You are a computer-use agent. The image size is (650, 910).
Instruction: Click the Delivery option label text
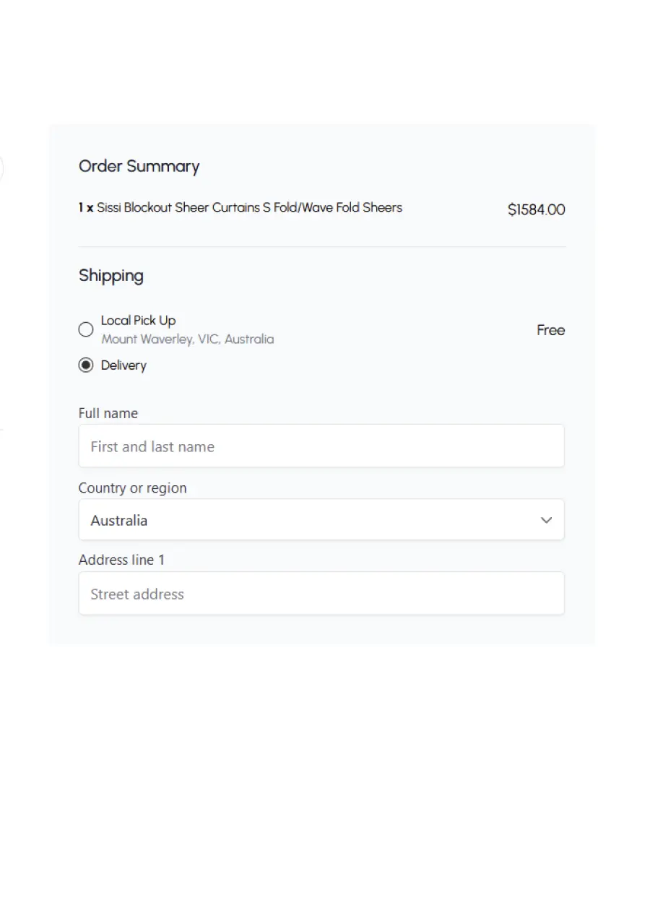click(x=123, y=365)
